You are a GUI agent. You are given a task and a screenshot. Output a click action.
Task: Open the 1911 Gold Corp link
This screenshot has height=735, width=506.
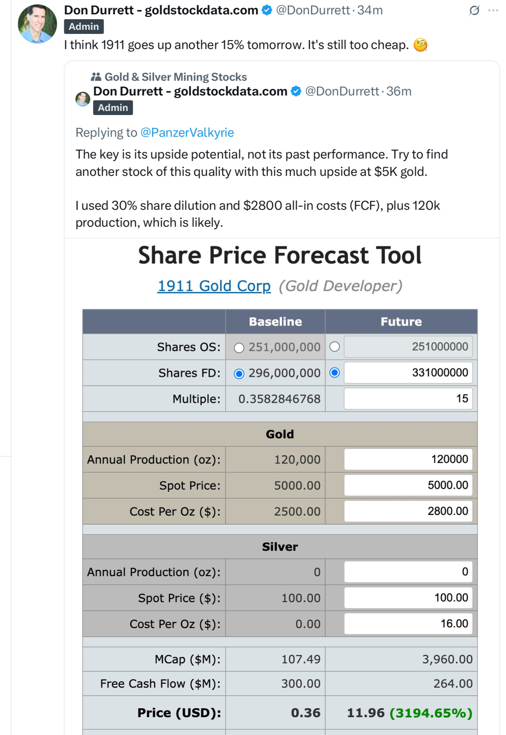point(214,286)
